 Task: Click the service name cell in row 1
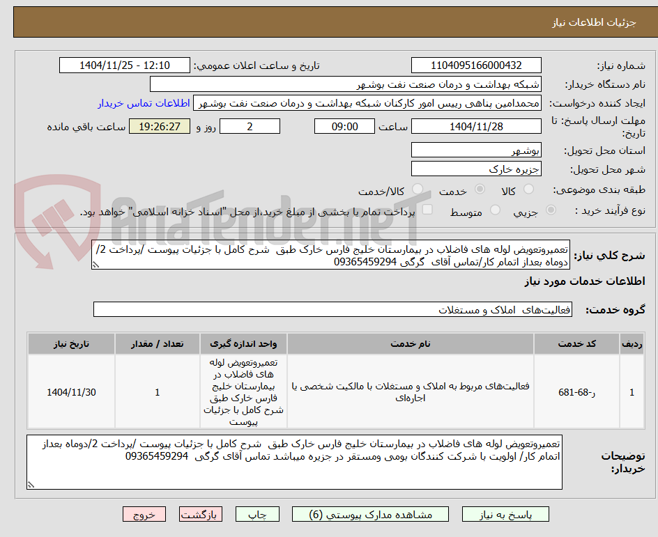[x=411, y=392]
